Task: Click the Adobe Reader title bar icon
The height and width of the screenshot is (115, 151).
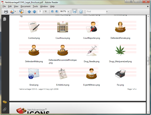Action: pos(3,2)
